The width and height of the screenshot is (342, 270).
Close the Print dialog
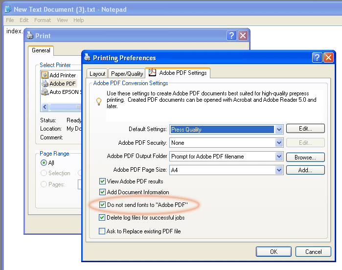(x=243, y=35)
